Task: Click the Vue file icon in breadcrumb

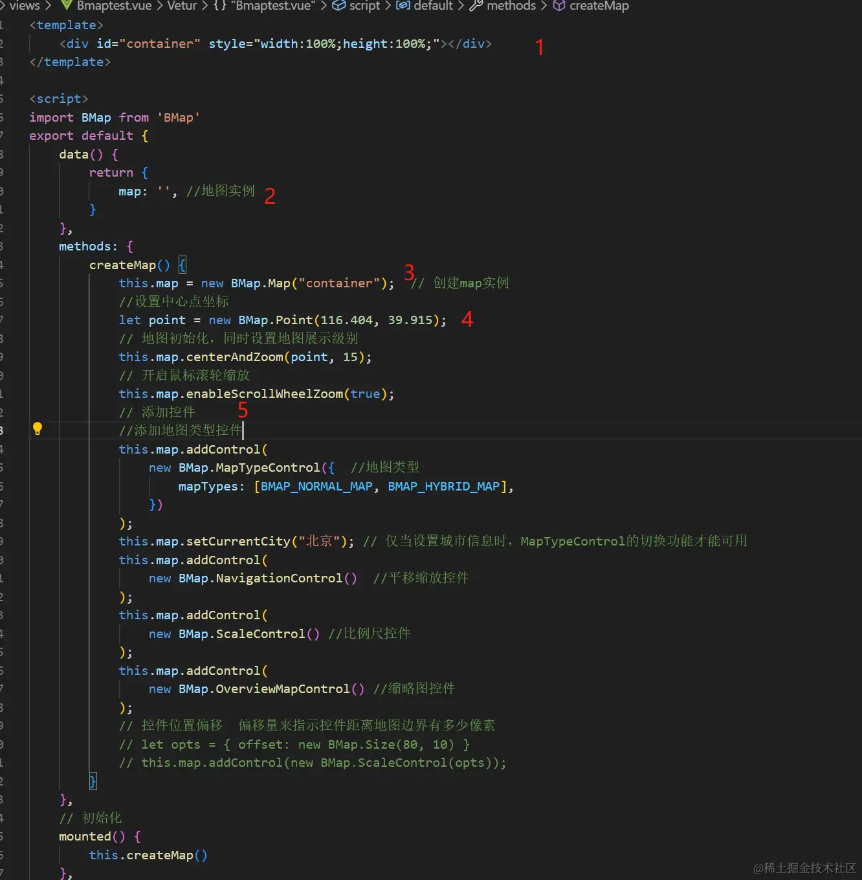Action: coord(66,5)
